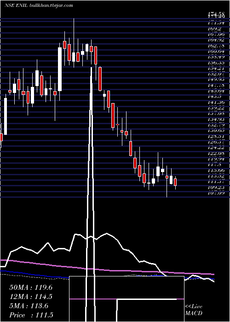Image resolution: width=230 pixels, height=322 pixels.
Task: Click the last red candlestick near 111
Action: tap(175, 182)
